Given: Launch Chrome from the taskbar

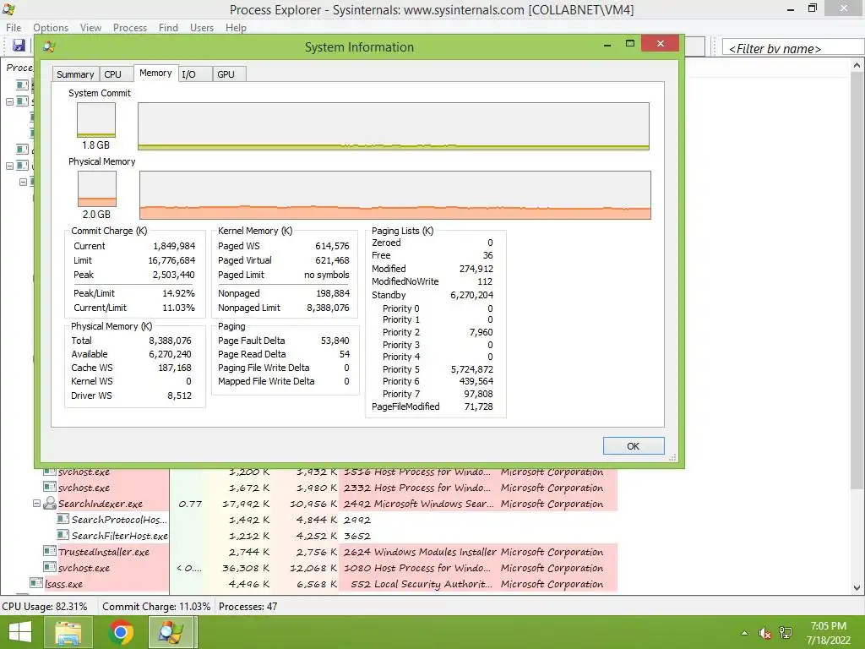Looking at the screenshot, I should pyautogui.click(x=120, y=632).
